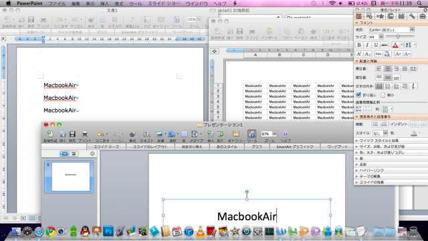Collapse the フォント section in formatting palette
This screenshot has height=241, width=428.
pos(356,23)
